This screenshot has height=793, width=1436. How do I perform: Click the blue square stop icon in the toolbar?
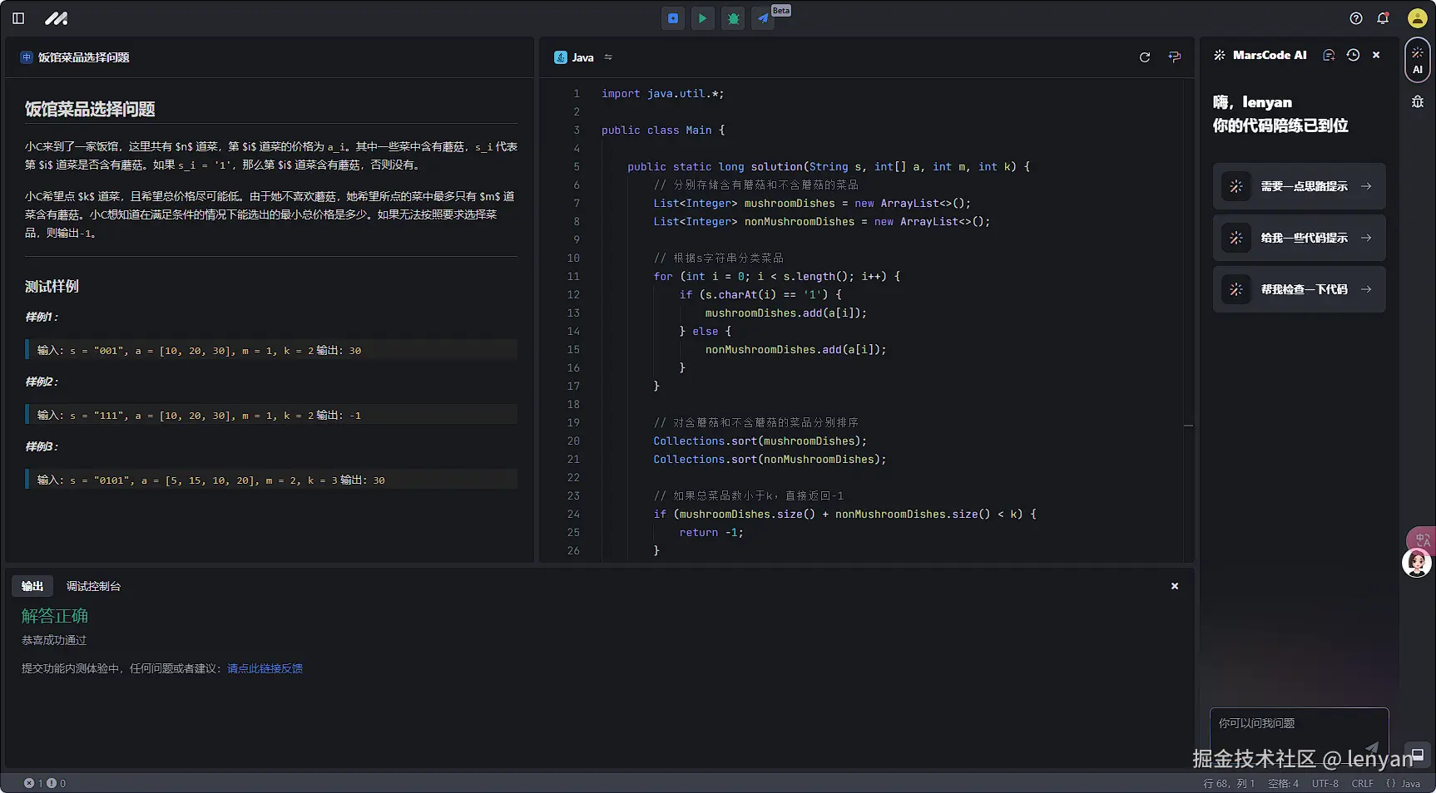pos(673,18)
